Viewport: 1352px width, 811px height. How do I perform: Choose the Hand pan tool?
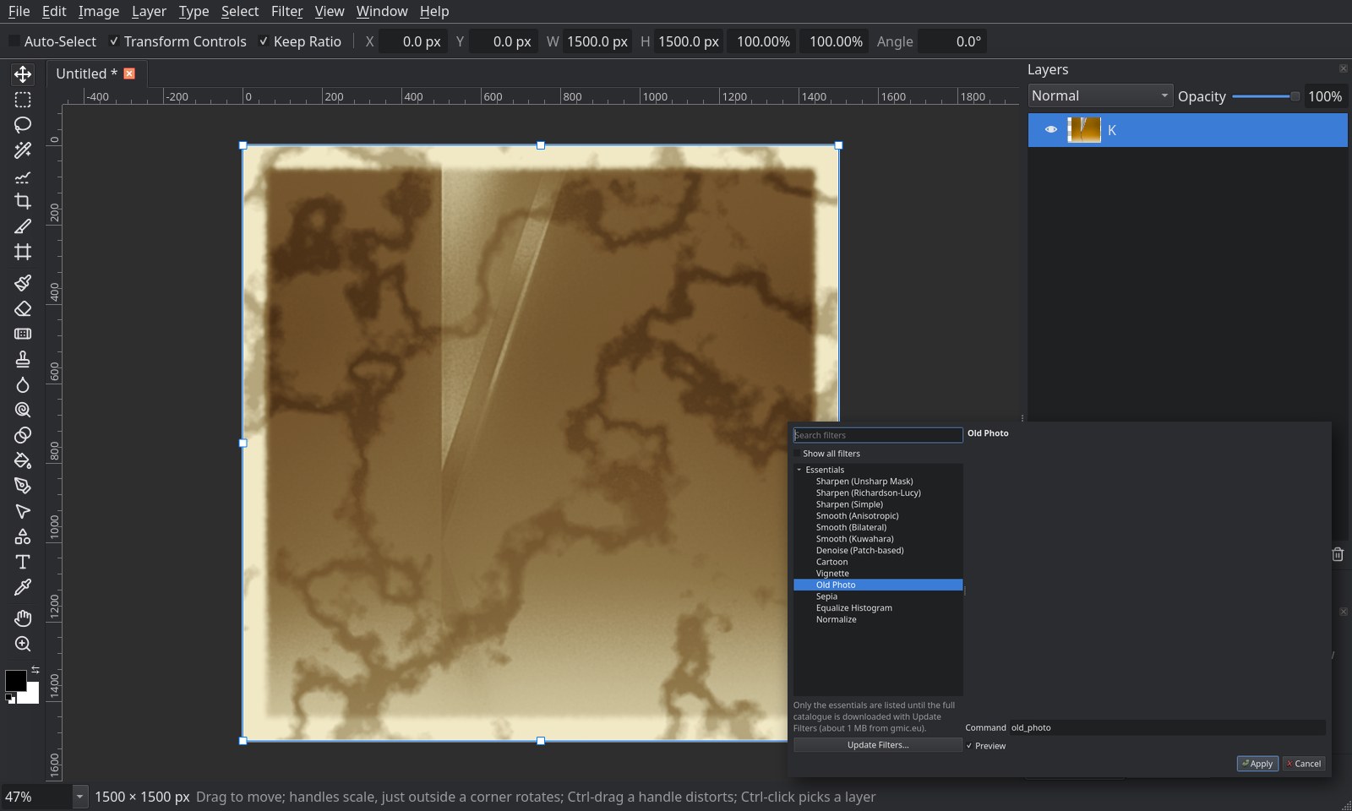(23, 618)
